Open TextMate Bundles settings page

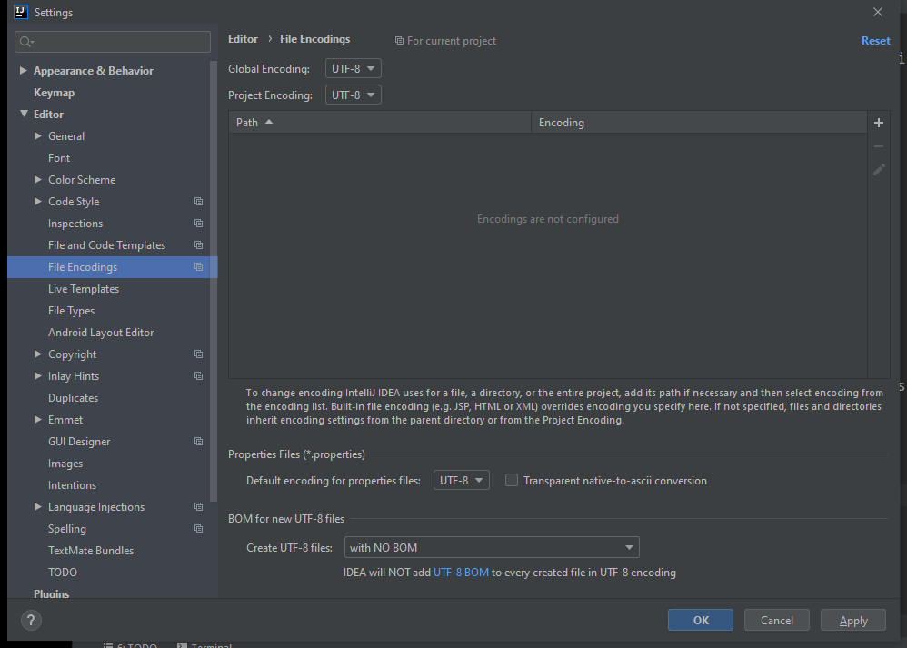pyautogui.click(x=91, y=551)
